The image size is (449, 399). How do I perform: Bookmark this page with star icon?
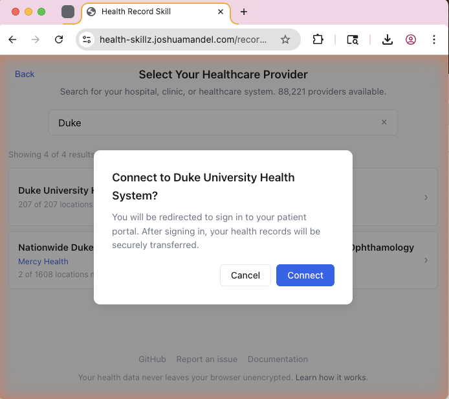[x=285, y=40]
